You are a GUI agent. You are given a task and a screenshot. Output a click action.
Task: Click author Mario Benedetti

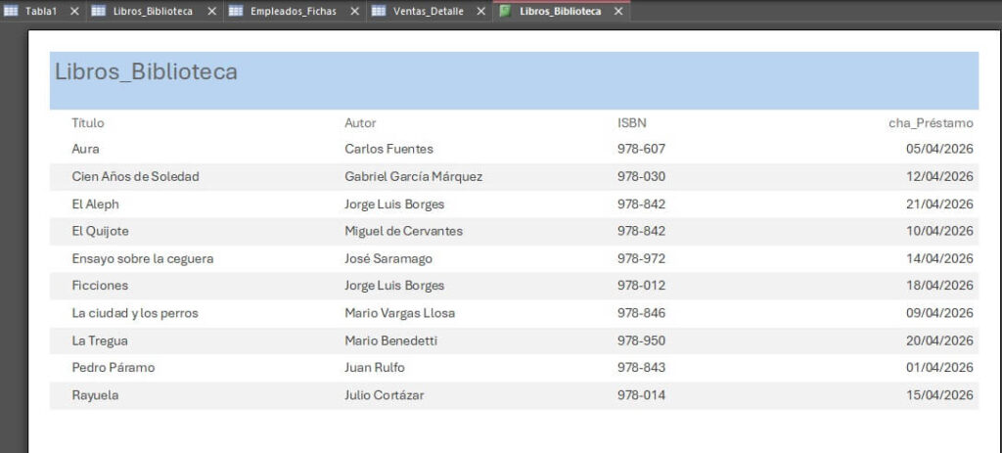click(391, 340)
